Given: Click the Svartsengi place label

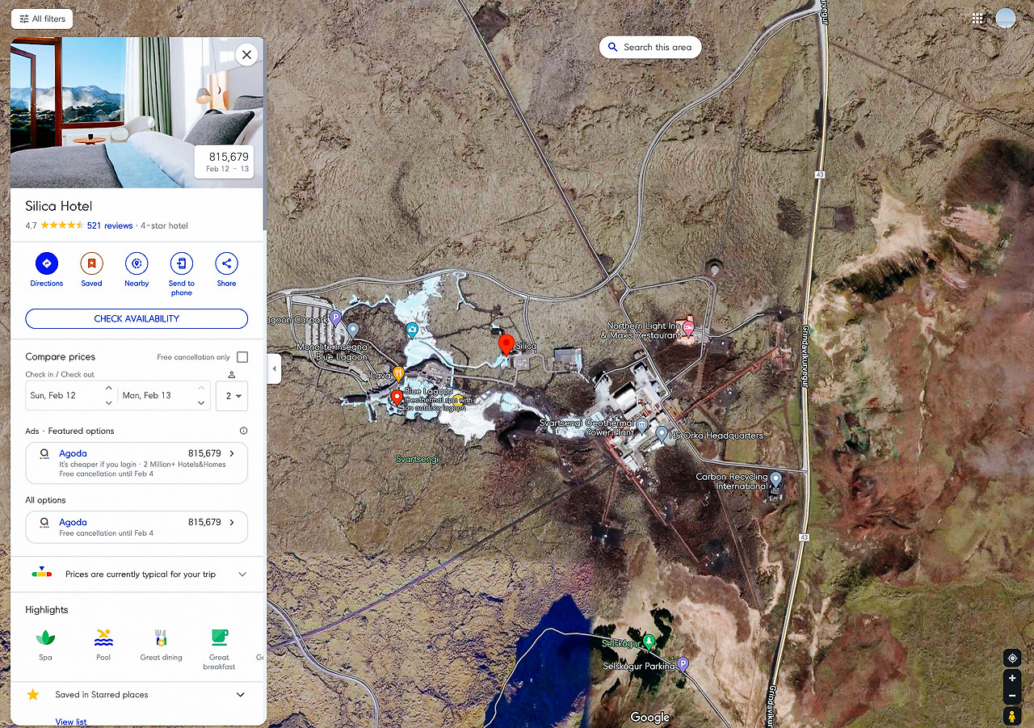Looking at the screenshot, I should 418,459.
